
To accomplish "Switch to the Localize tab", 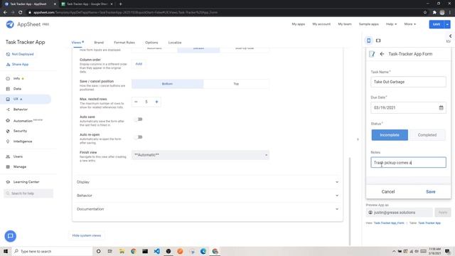I will [x=175, y=43].
